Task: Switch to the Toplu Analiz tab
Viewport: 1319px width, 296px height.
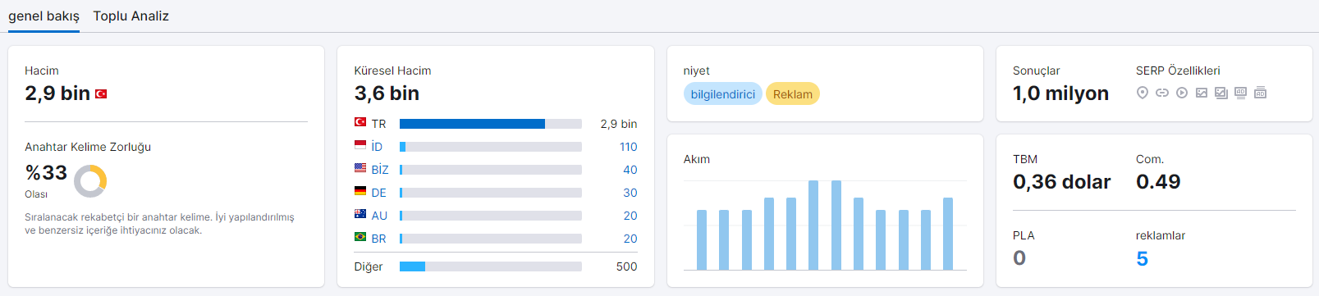Action: click(131, 16)
